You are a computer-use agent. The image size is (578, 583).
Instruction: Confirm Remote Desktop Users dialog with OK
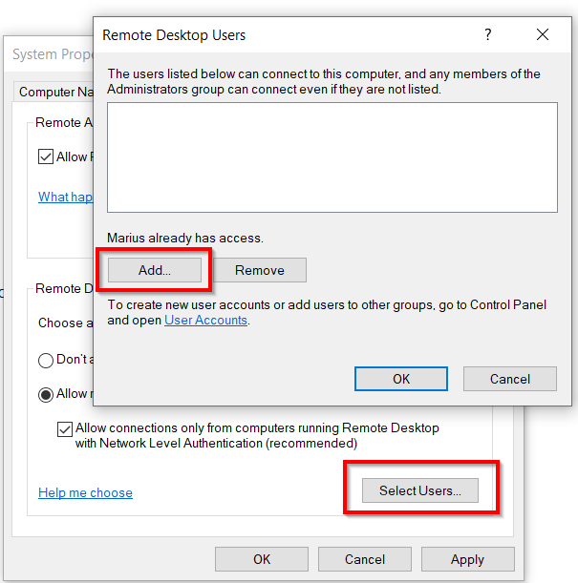click(401, 379)
